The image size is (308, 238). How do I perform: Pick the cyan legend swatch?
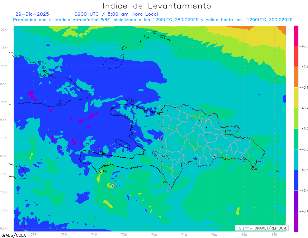[x=296, y=159]
